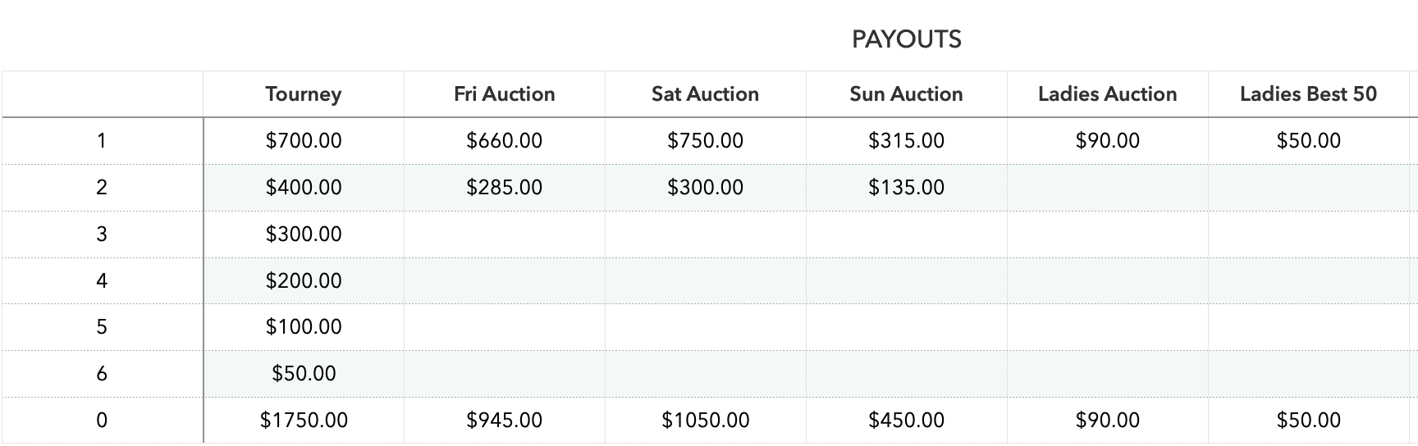Click the Fri Auction $660.00 cell
The height and width of the screenshot is (446, 1418).
(x=504, y=141)
